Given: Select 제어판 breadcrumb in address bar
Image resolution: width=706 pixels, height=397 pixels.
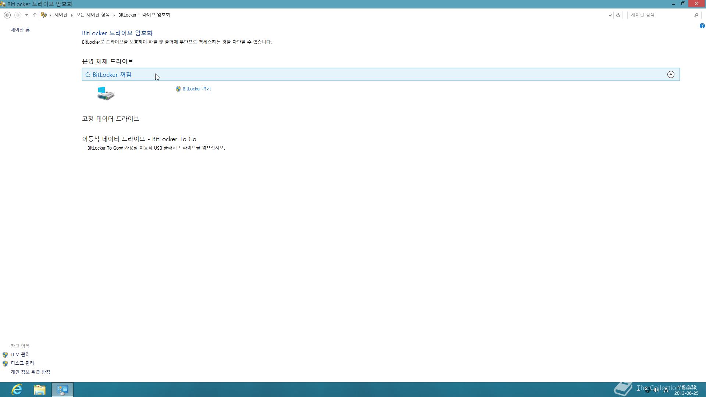Looking at the screenshot, I should (61, 15).
